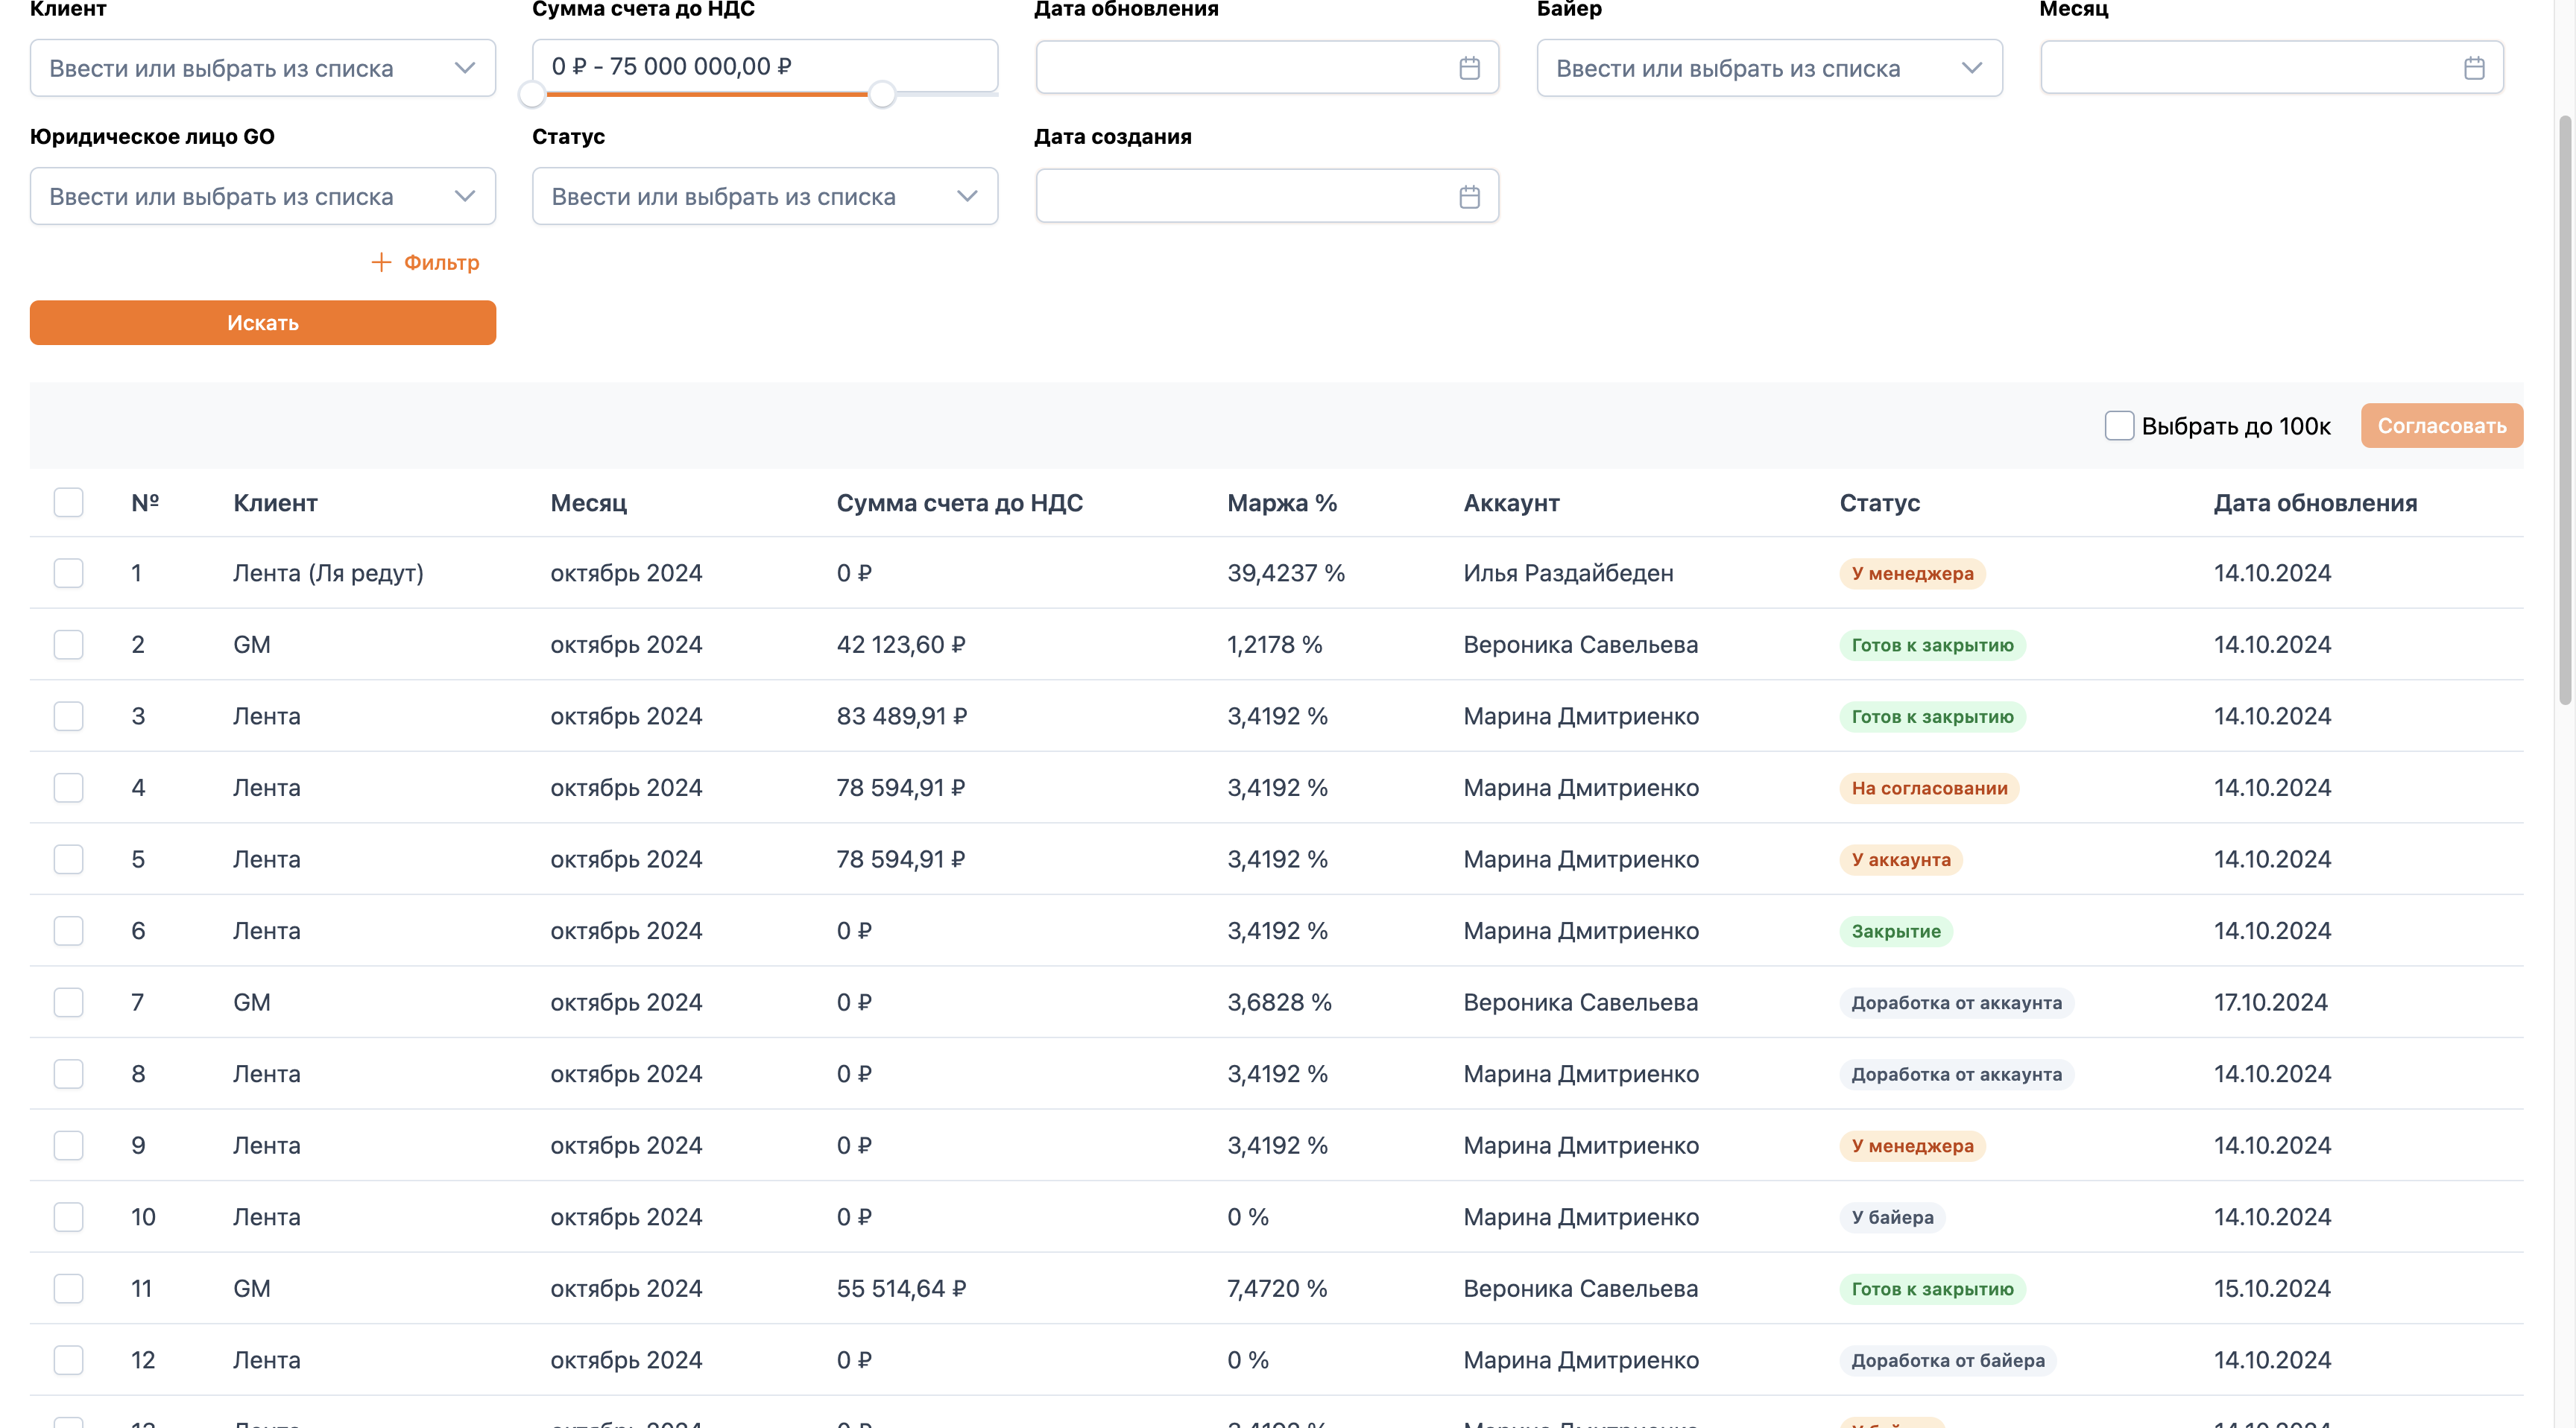Image resolution: width=2576 pixels, height=1428 pixels.
Task: Click the Аккаунт column header
Action: tap(1511, 503)
